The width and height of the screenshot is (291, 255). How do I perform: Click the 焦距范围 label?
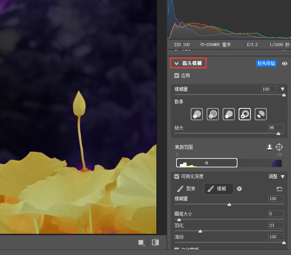pyautogui.click(x=184, y=147)
